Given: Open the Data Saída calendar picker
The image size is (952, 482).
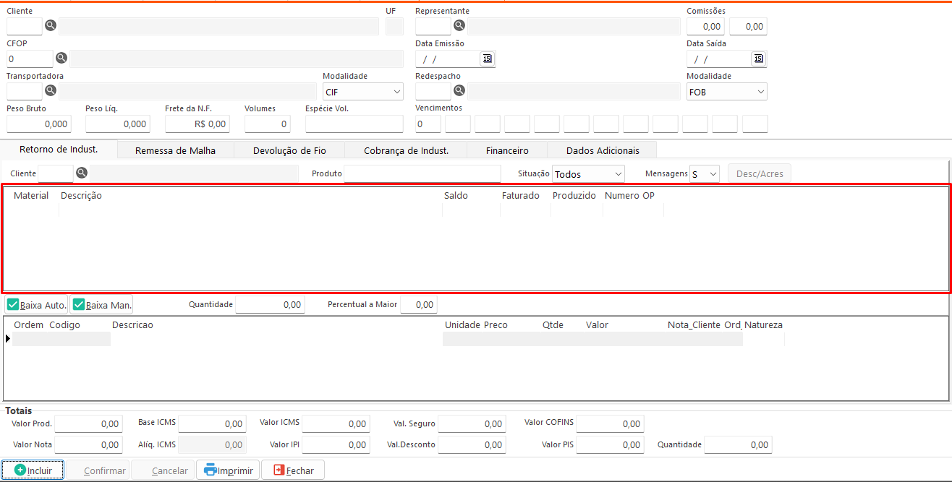Looking at the screenshot, I should pos(758,59).
